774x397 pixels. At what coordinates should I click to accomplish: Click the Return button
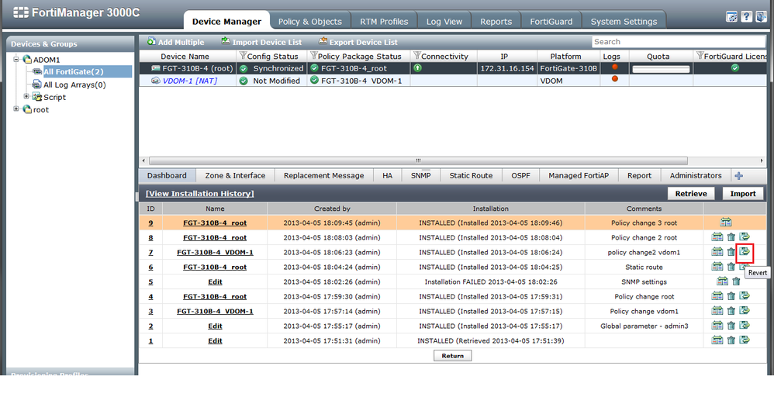click(x=453, y=356)
